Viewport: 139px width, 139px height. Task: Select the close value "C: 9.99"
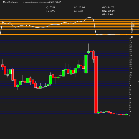point(51,11)
